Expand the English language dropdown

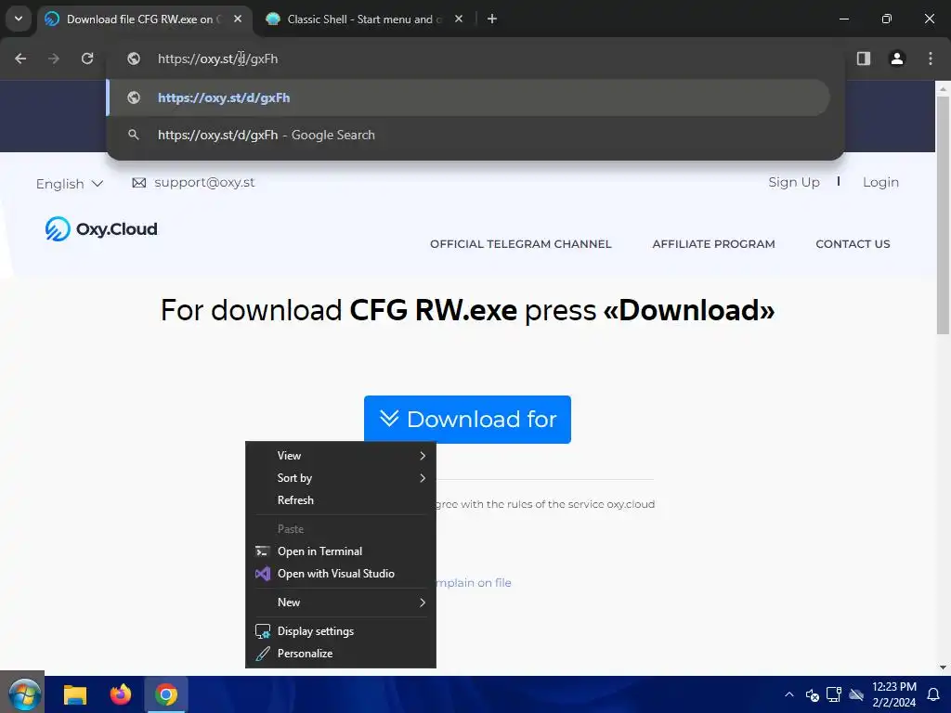pos(69,184)
